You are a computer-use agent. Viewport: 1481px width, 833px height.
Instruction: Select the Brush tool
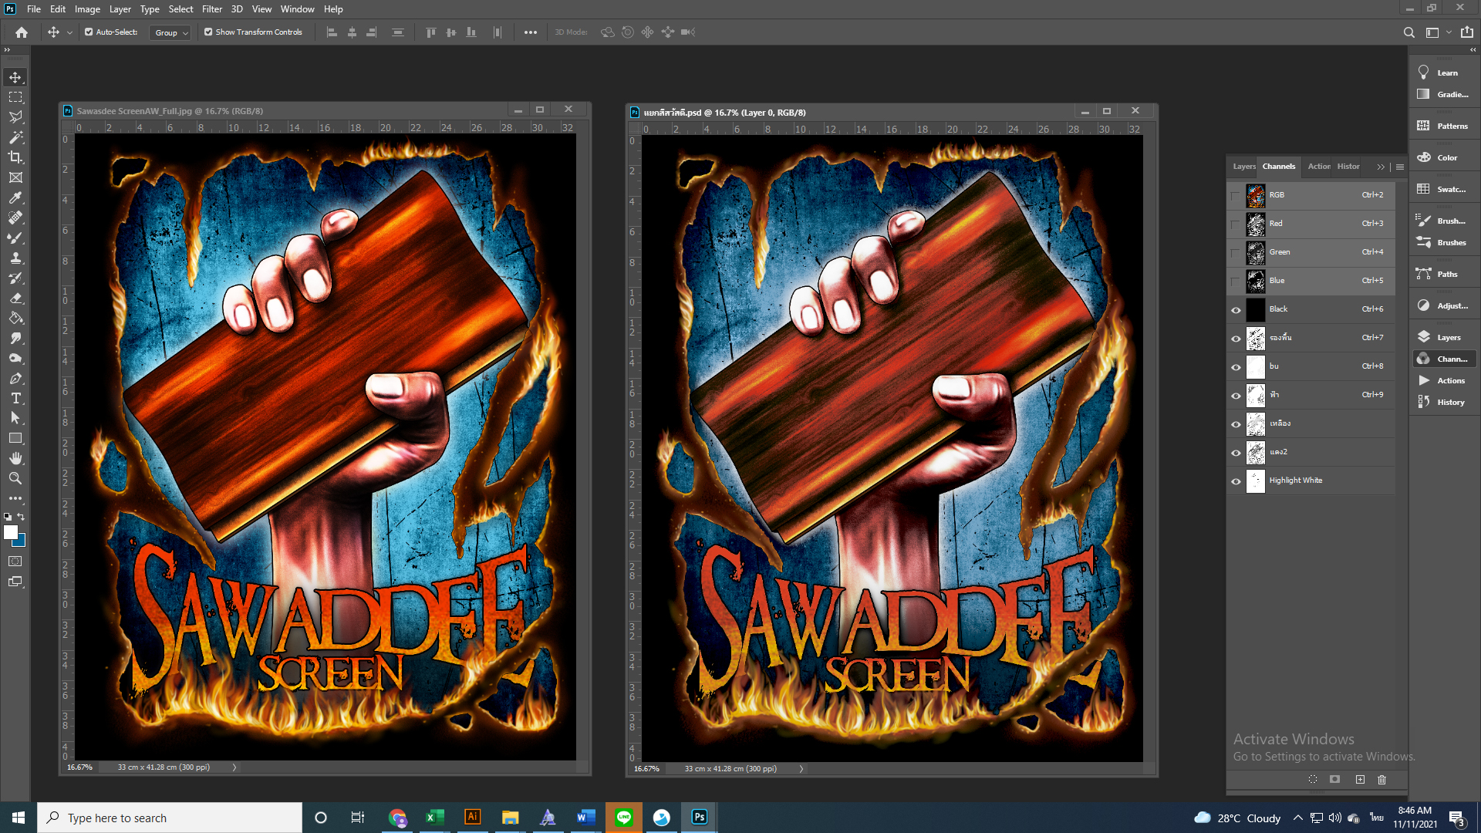pos(15,238)
